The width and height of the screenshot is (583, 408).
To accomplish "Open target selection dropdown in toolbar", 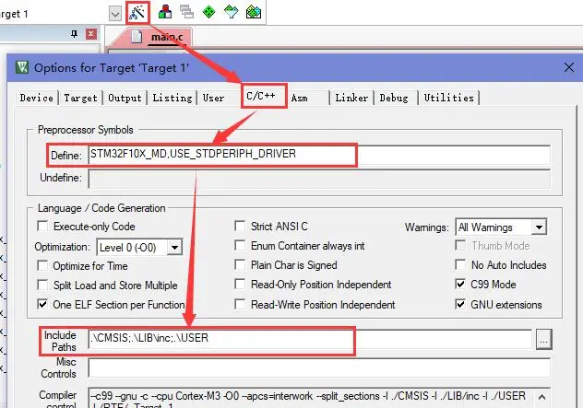I will pos(115,14).
